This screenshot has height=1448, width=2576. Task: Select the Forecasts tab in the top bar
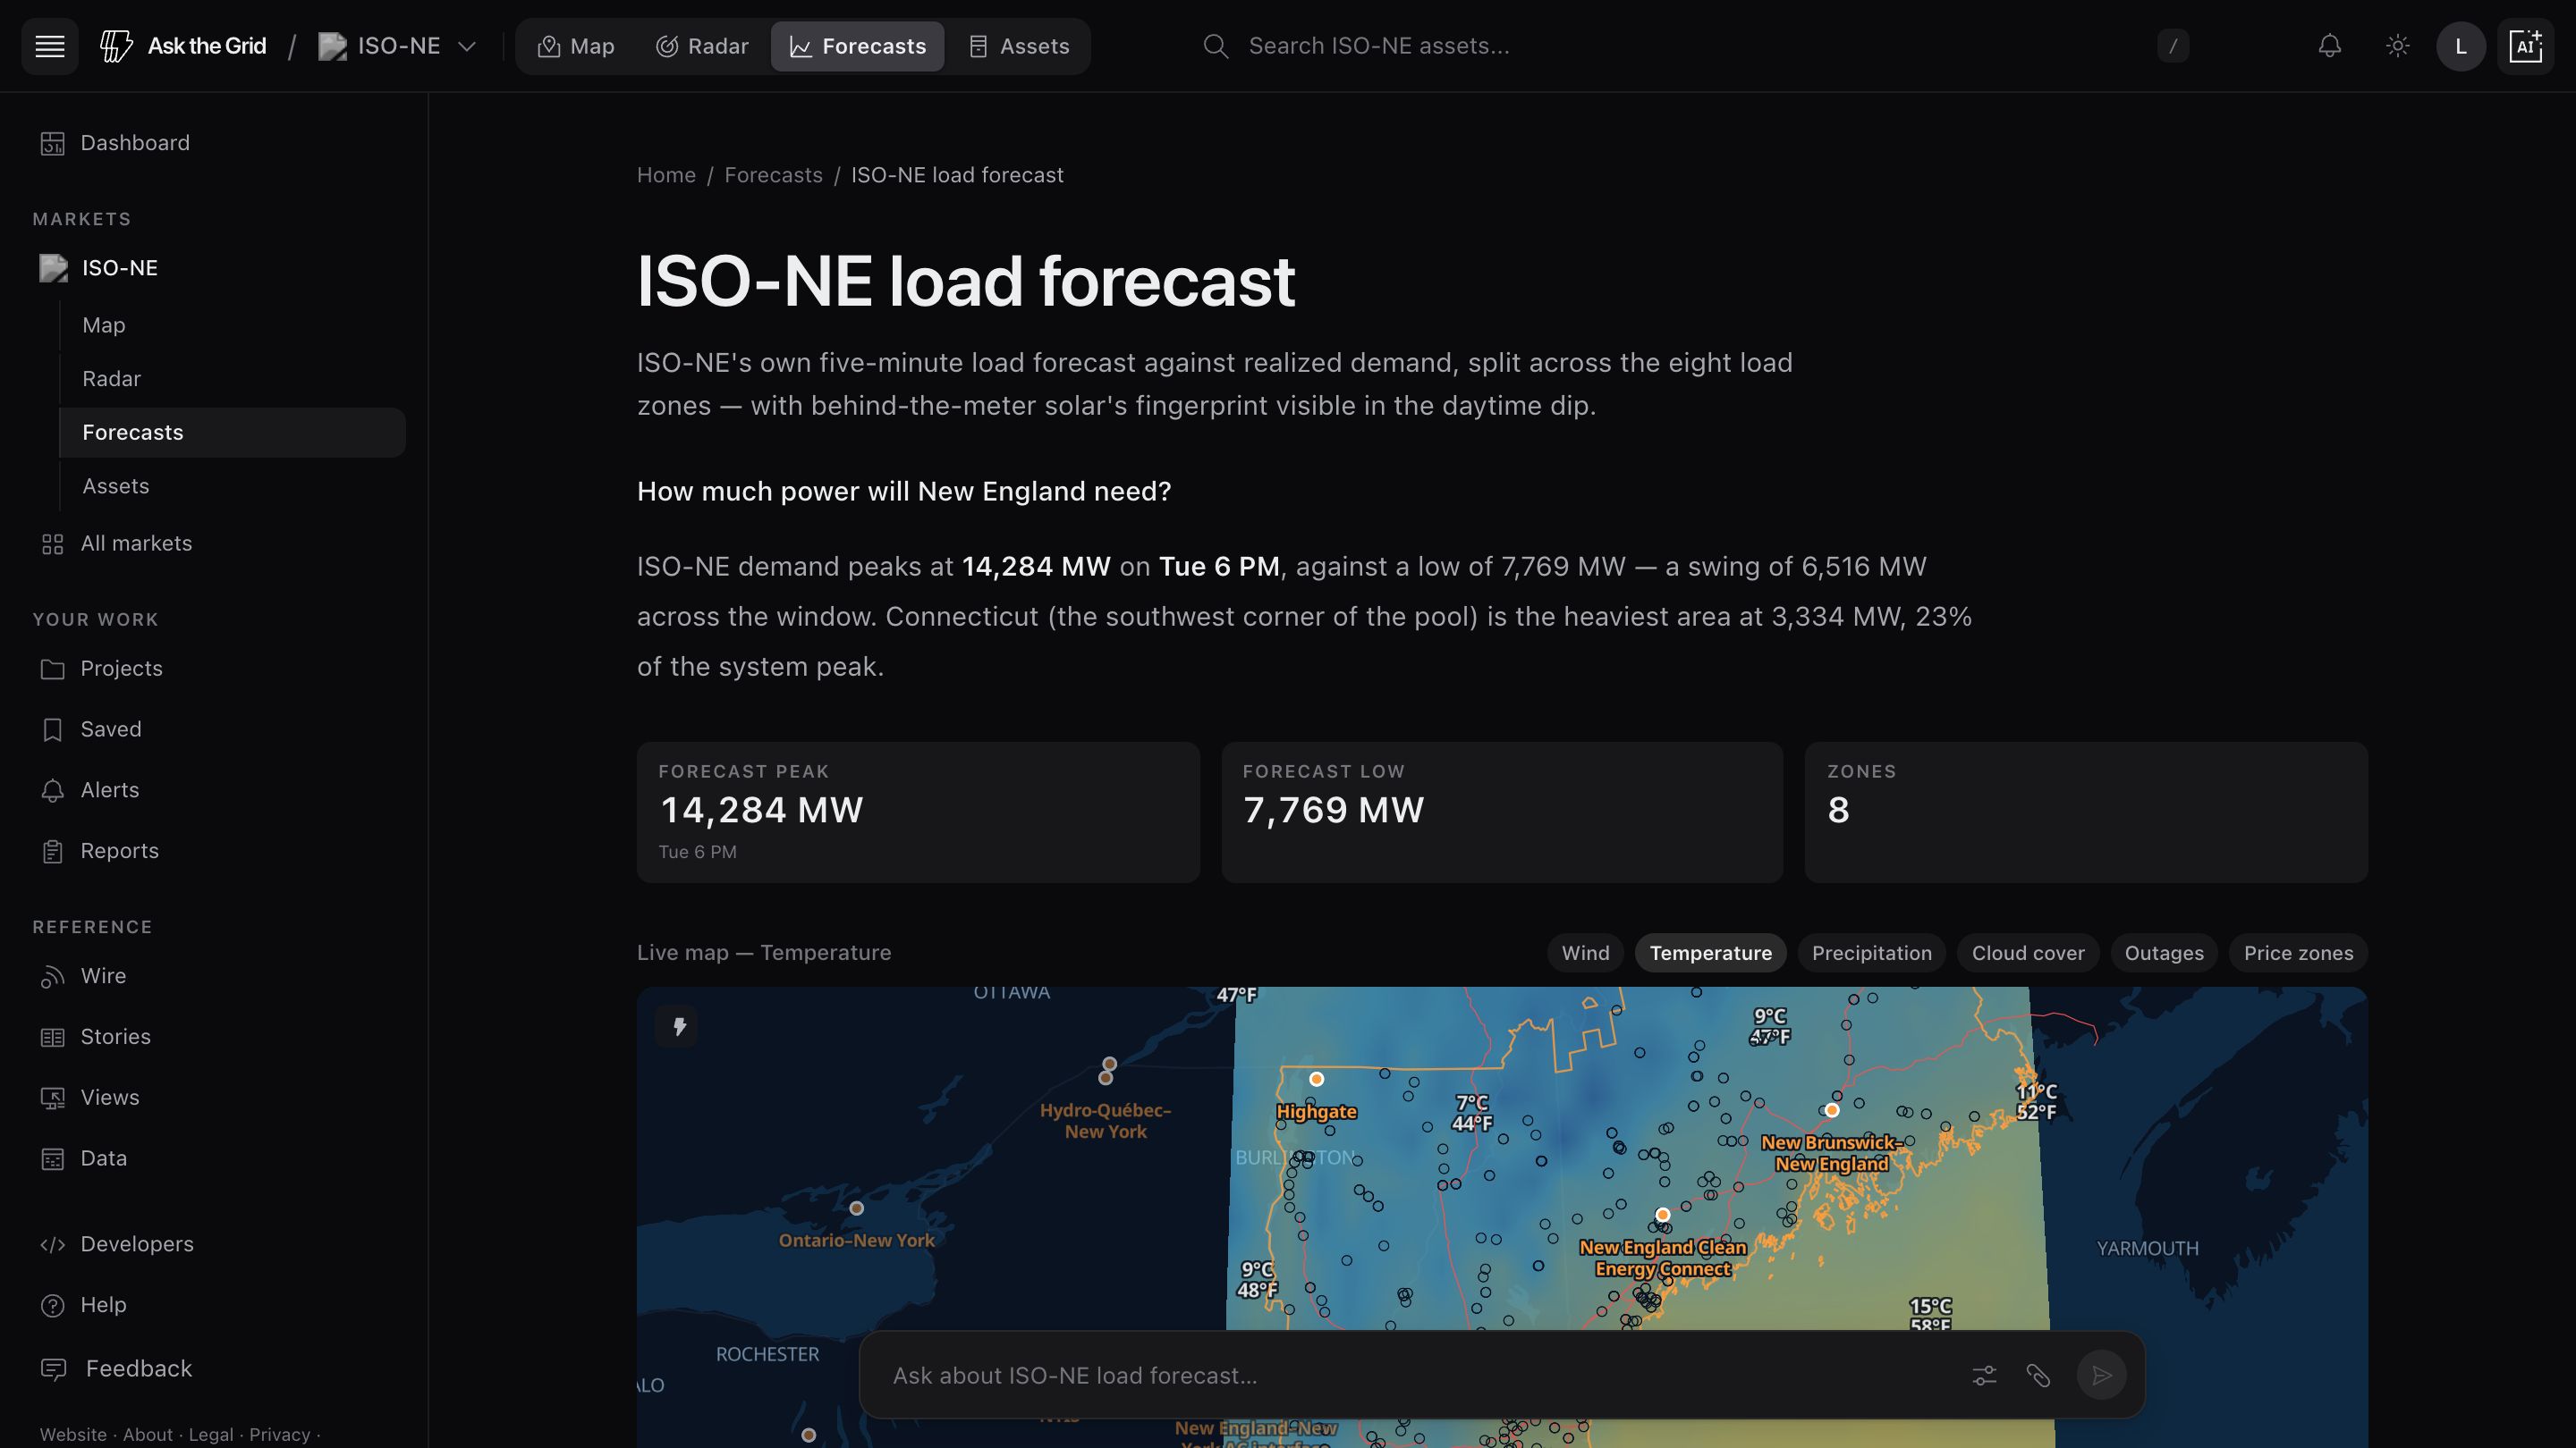click(x=857, y=46)
